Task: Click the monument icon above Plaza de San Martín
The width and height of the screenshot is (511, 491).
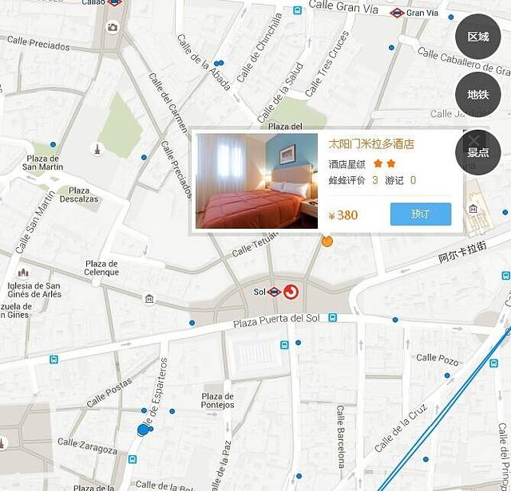Action: click(x=97, y=149)
